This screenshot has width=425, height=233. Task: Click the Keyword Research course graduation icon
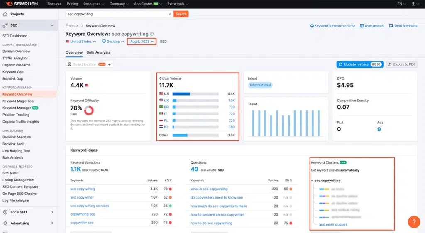(312, 26)
